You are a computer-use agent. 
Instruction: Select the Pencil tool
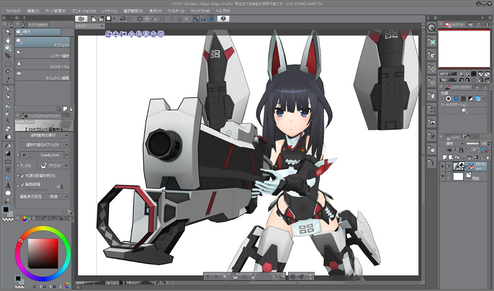(x=8, y=97)
